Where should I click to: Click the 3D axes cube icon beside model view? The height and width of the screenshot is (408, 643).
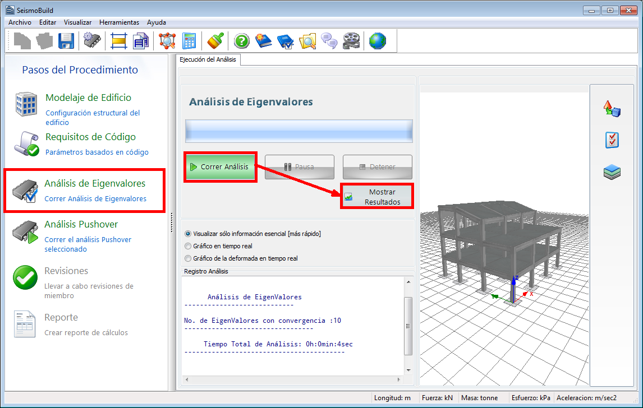point(611,108)
